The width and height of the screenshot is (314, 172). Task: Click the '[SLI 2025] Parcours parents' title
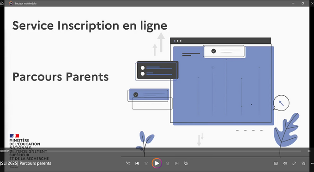[x=26, y=163]
